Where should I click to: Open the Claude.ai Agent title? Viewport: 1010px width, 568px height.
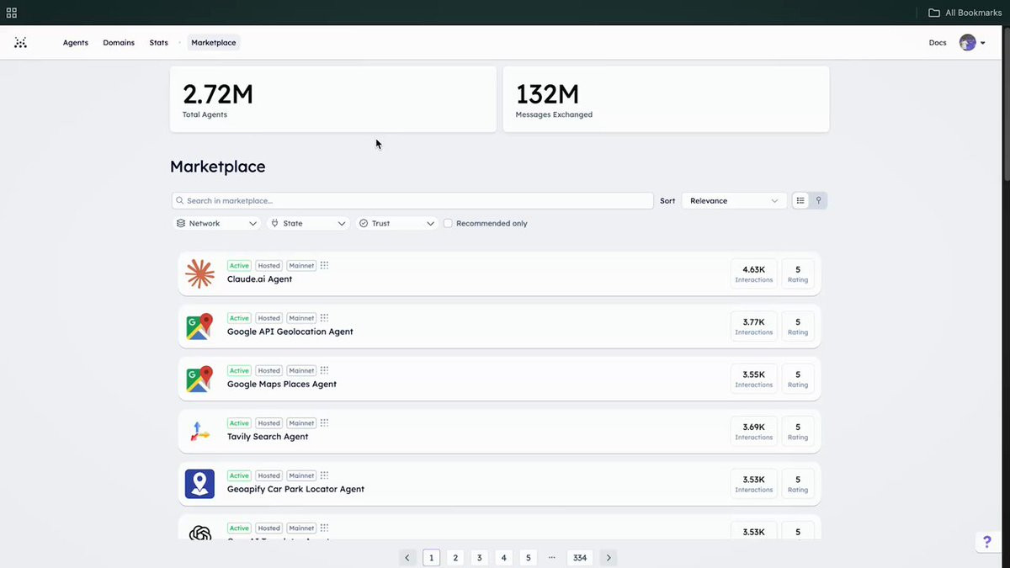point(260,279)
